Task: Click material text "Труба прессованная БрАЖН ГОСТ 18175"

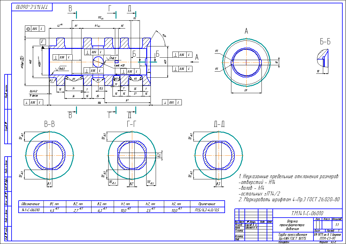Action: tap(292, 237)
